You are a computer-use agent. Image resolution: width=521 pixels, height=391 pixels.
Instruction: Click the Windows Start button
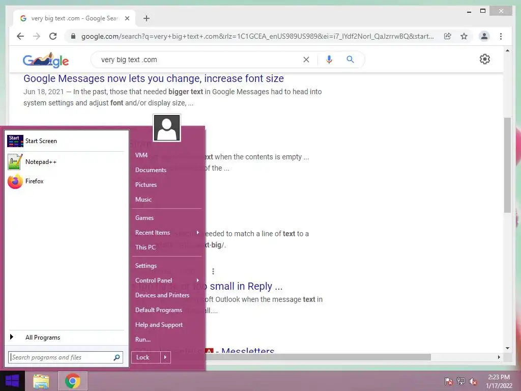point(12,381)
